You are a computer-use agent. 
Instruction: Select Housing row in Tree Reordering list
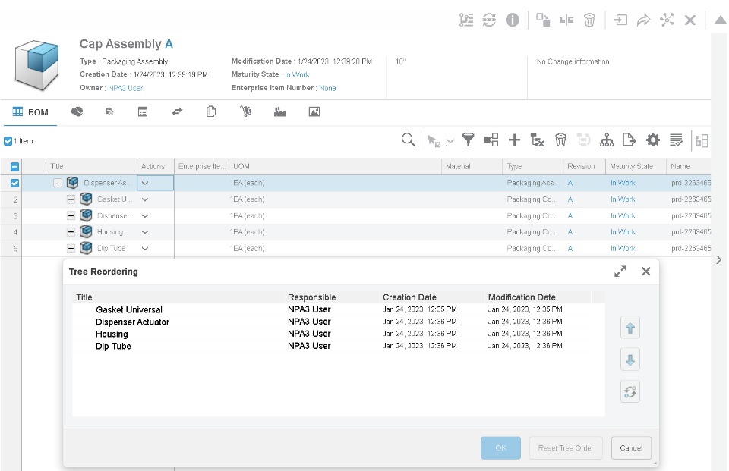coord(332,334)
